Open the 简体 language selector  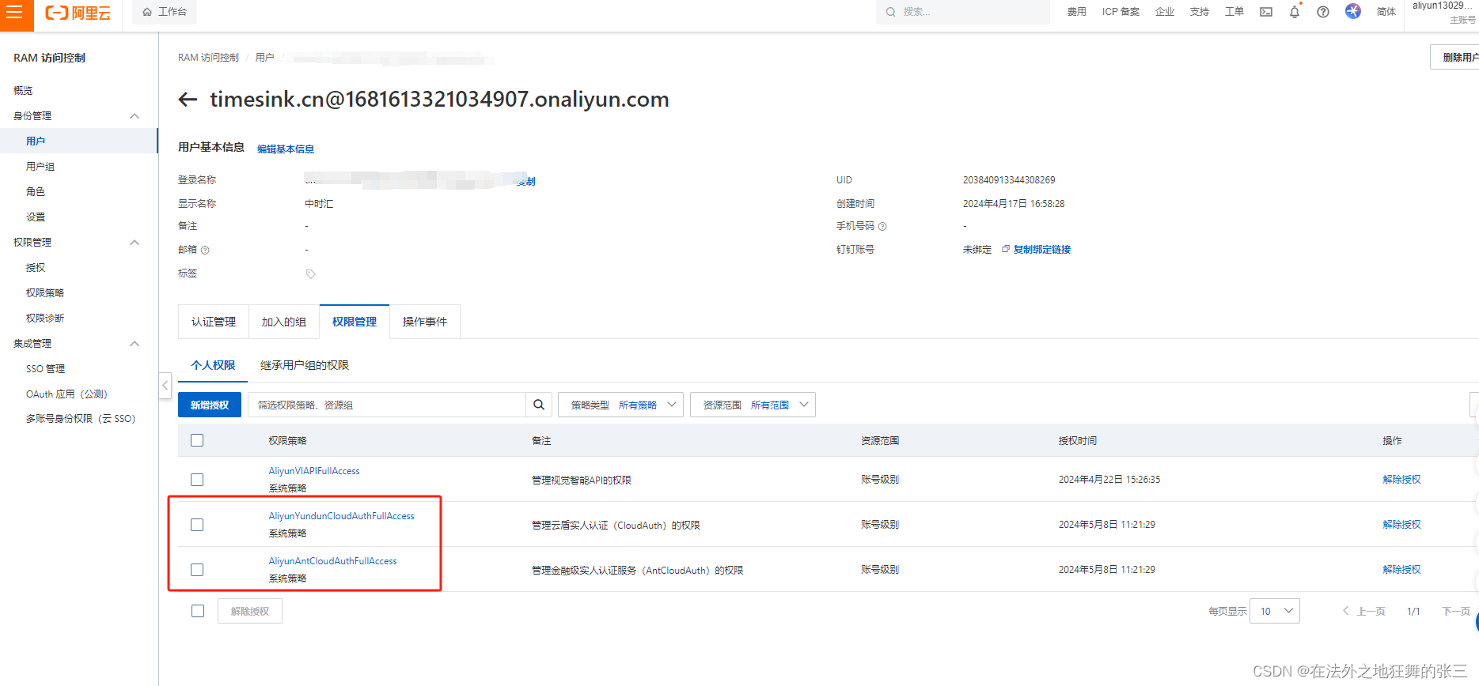pos(1386,12)
